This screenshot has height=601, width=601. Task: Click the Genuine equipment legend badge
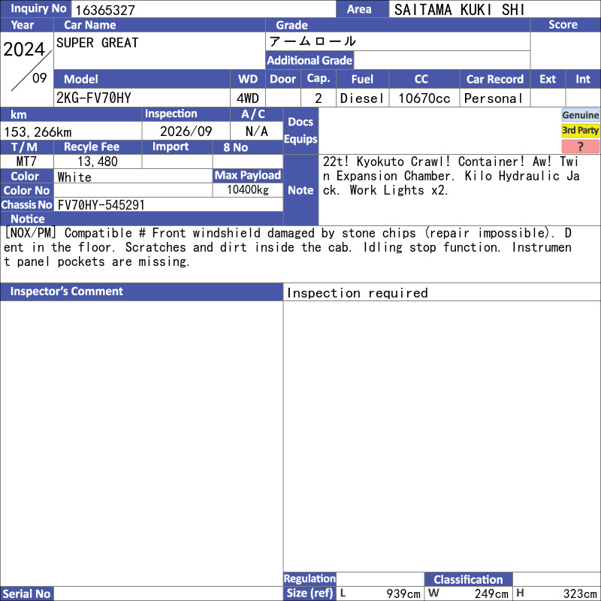tap(580, 115)
